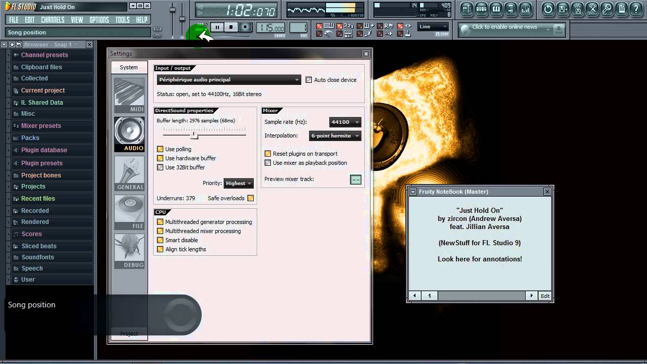Open the TOOLS menu

122,20
